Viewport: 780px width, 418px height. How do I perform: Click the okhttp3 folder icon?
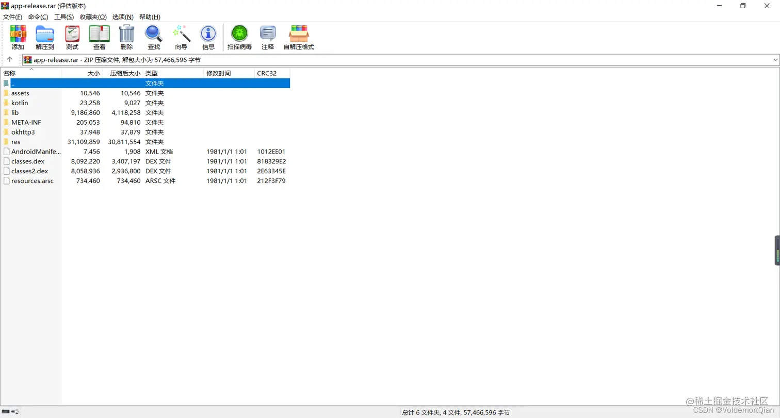6,132
